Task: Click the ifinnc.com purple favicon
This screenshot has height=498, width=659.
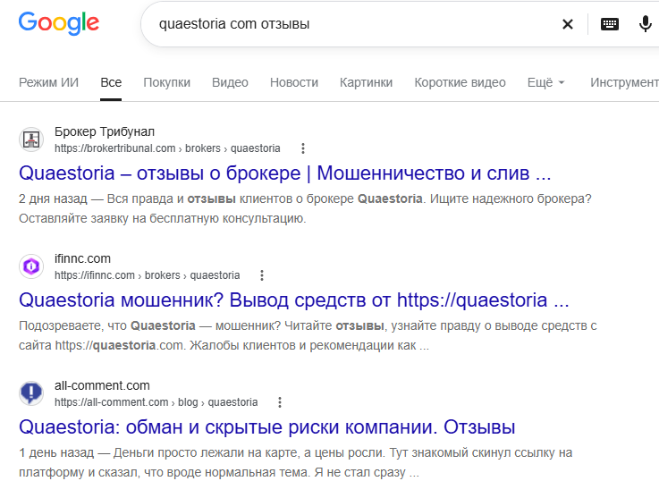Action: pyautogui.click(x=31, y=266)
